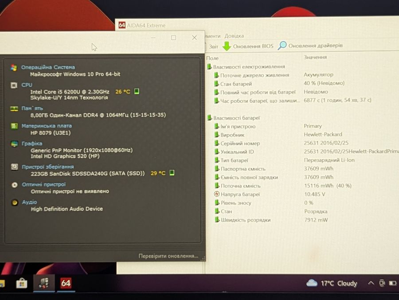Open the Довідка menu in AIDA64

pyautogui.click(x=234, y=36)
